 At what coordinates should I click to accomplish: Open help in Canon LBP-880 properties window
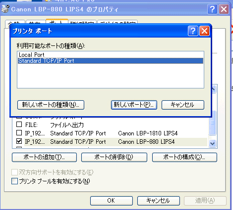click(x=212, y=9)
